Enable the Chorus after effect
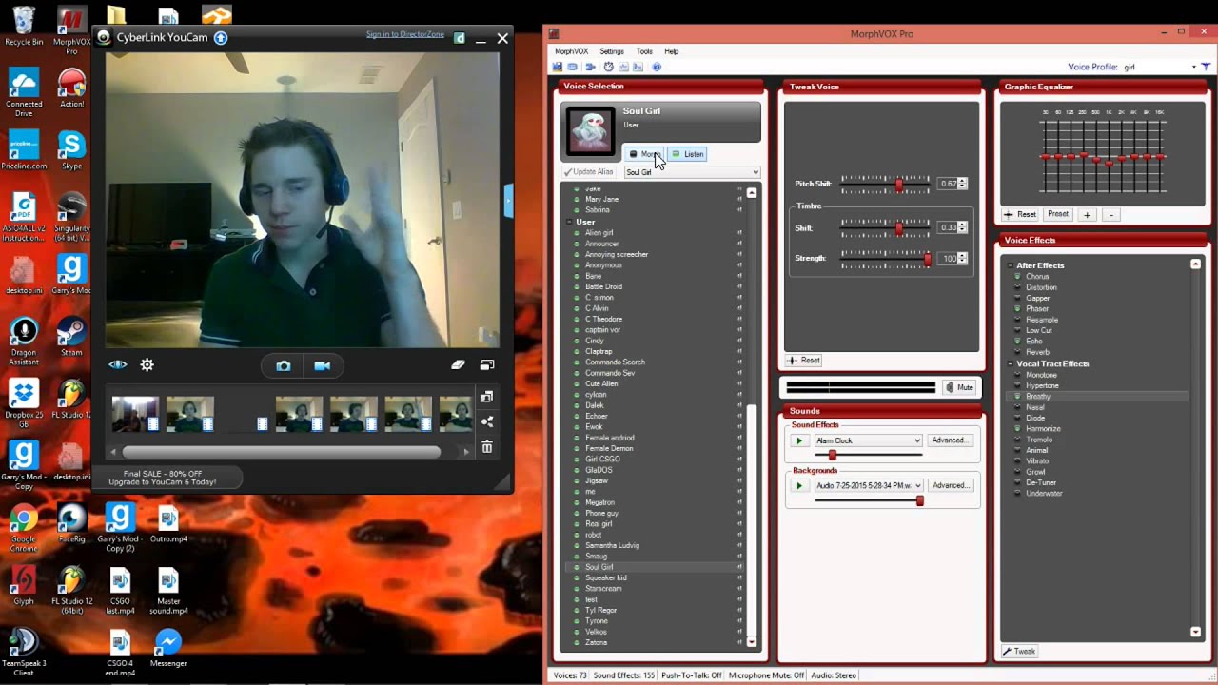 point(1036,277)
